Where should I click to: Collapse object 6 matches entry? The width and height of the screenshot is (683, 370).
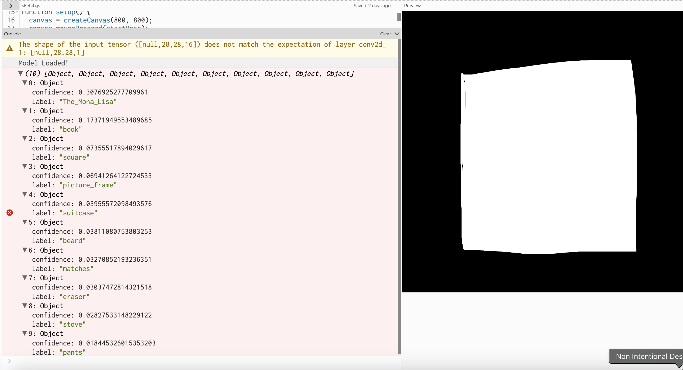pyautogui.click(x=25, y=250)
